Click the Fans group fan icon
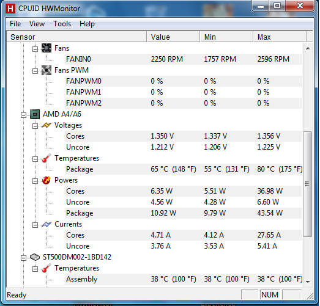320x306 pixels. click(x=47, y=48)
